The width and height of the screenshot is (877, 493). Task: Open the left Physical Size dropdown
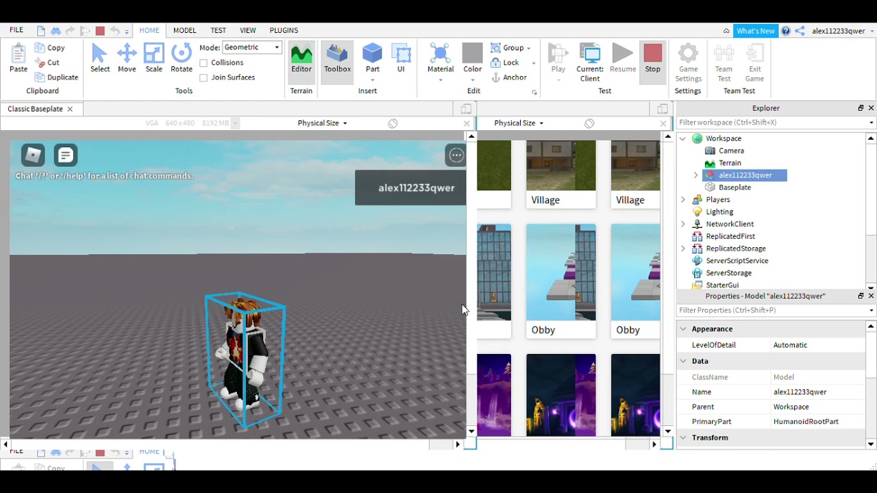(322, 123)
